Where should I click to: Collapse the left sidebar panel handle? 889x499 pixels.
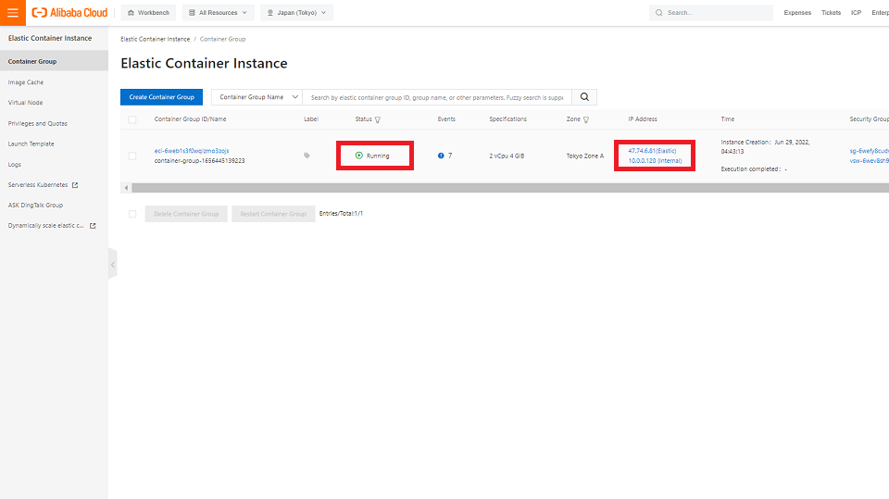click(x=112, y=264)
